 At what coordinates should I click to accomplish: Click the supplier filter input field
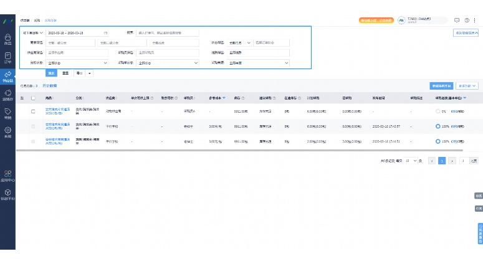point(77,53)
